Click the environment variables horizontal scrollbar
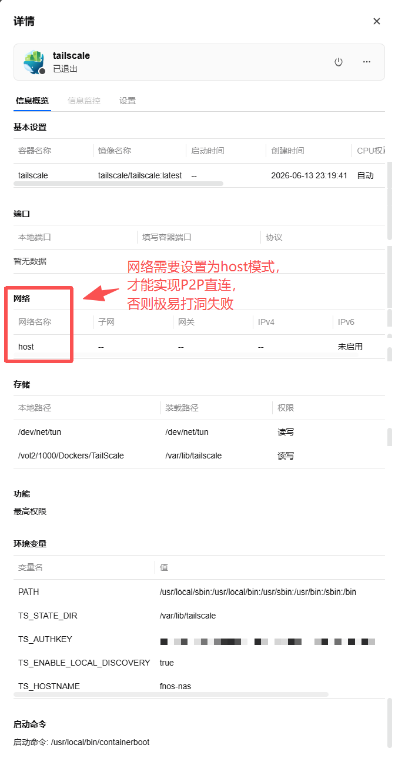This screenshot has width=395, height=768. 171,694
